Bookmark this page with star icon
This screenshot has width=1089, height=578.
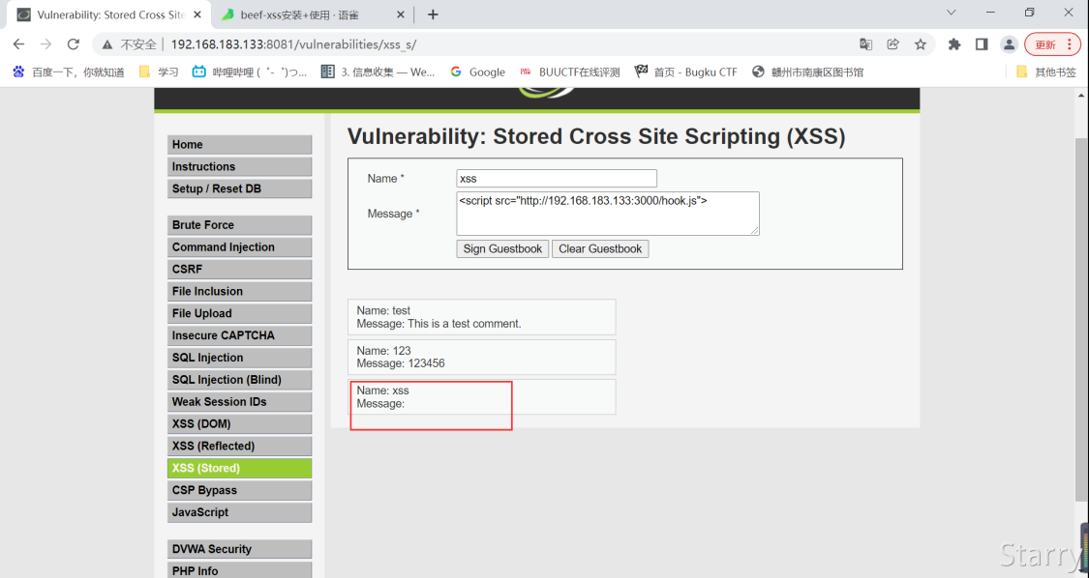(x=921, y=44)
